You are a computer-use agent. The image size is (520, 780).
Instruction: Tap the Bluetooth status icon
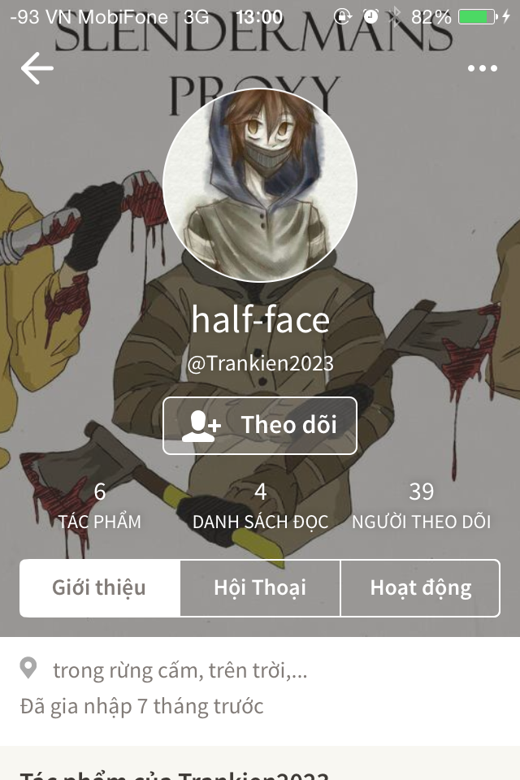click(395, 17)
